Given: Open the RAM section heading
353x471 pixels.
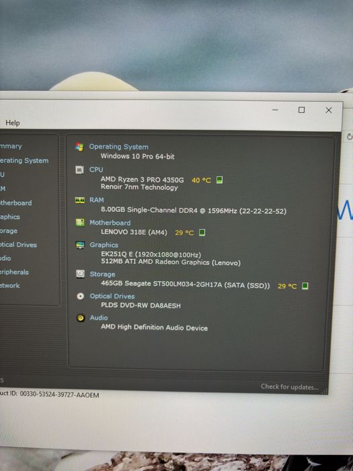Looking at the screenshot, I should (x=96, y=200).
